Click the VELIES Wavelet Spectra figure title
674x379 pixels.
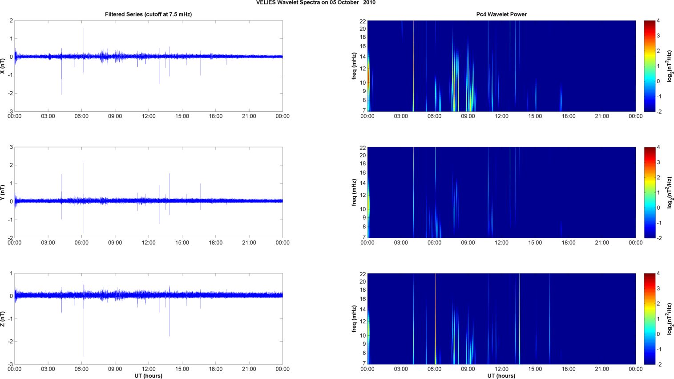(315, 3)
